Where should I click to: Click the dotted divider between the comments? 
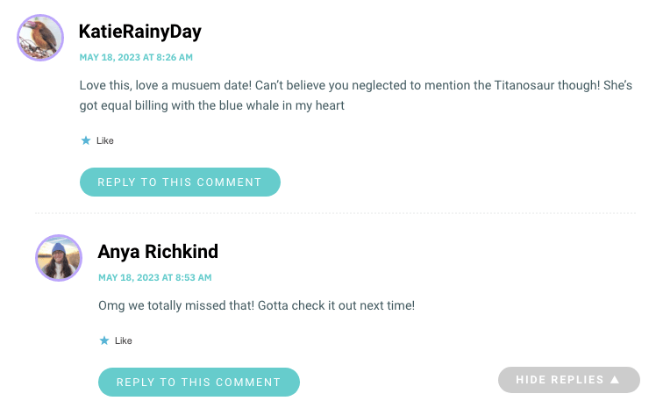(336, 213)
